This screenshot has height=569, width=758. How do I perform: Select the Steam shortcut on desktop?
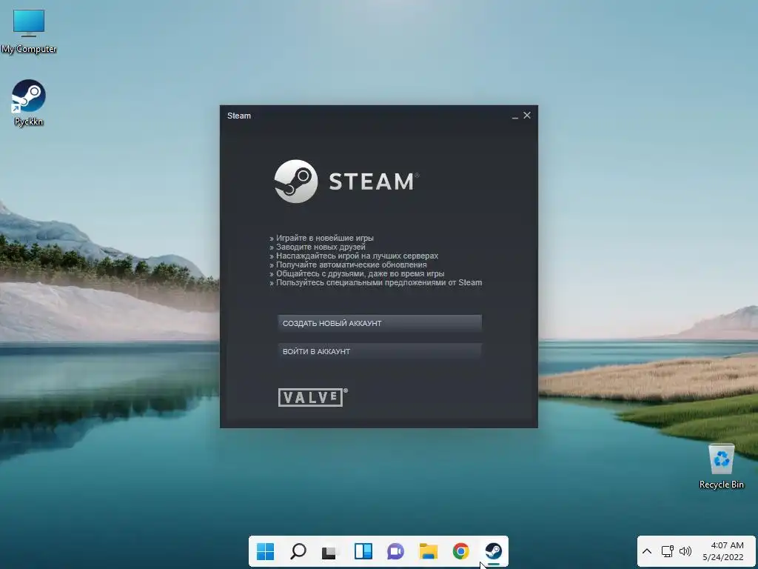point(29,102)
